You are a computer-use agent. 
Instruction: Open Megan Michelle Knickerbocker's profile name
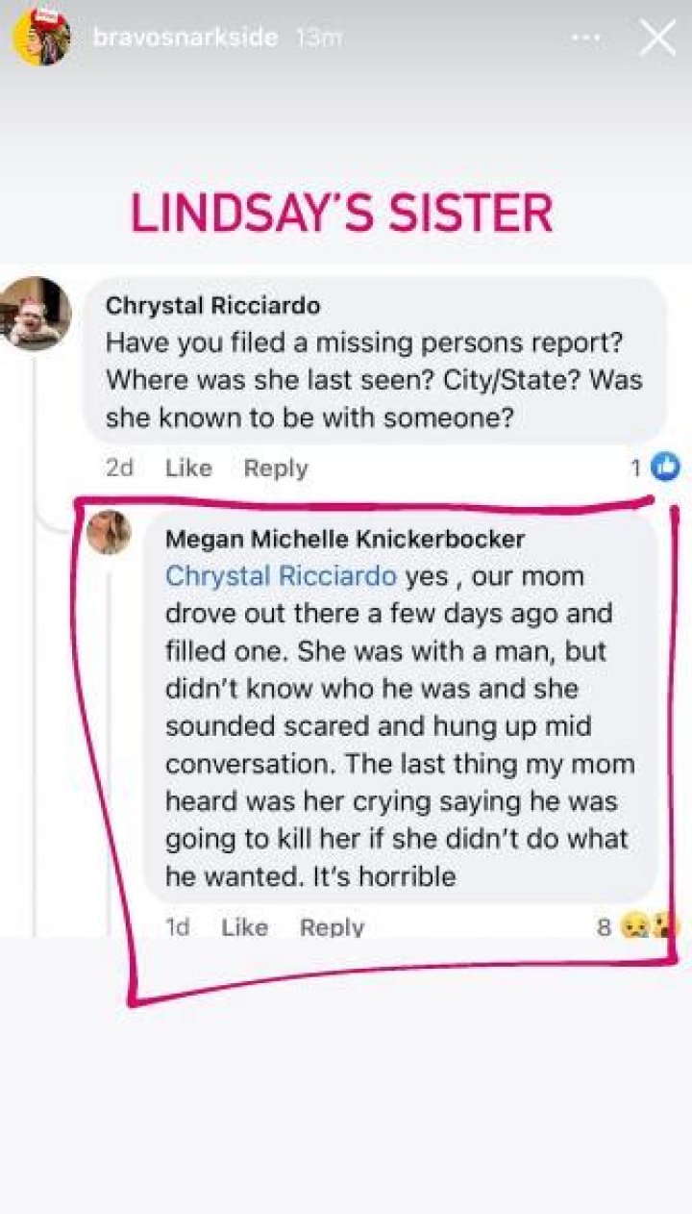[345, 540]
